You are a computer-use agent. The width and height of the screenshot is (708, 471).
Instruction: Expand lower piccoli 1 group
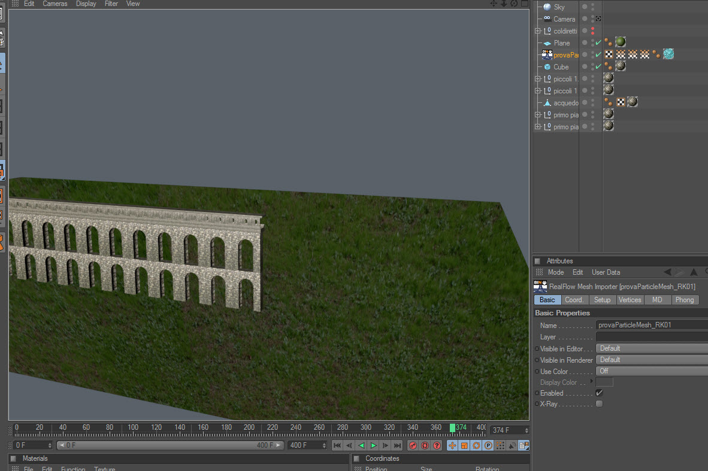(538, 91)
